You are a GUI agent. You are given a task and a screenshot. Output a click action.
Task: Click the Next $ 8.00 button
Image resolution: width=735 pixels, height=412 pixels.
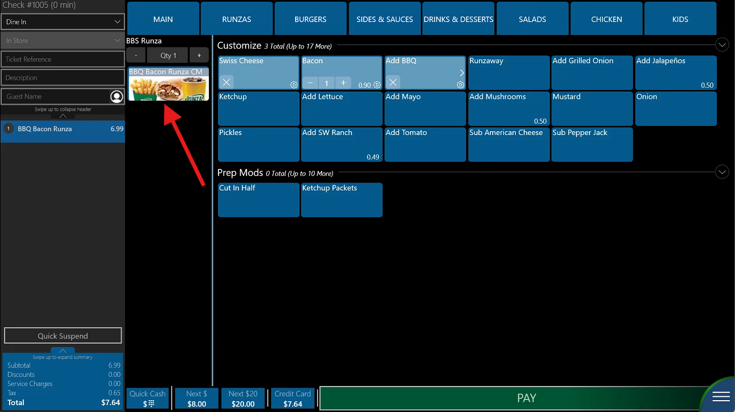[196, 398]
